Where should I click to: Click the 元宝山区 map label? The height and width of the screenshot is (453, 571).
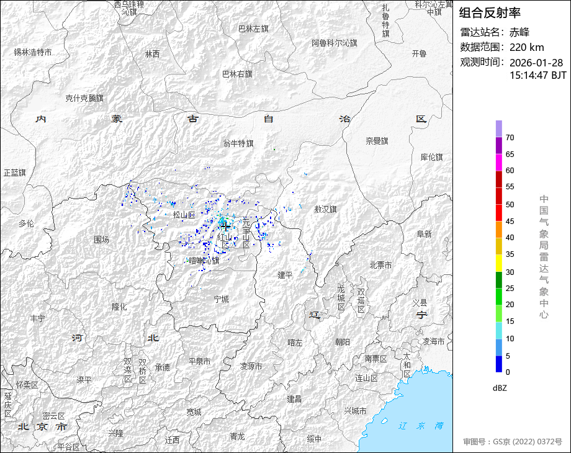[246, 233]
